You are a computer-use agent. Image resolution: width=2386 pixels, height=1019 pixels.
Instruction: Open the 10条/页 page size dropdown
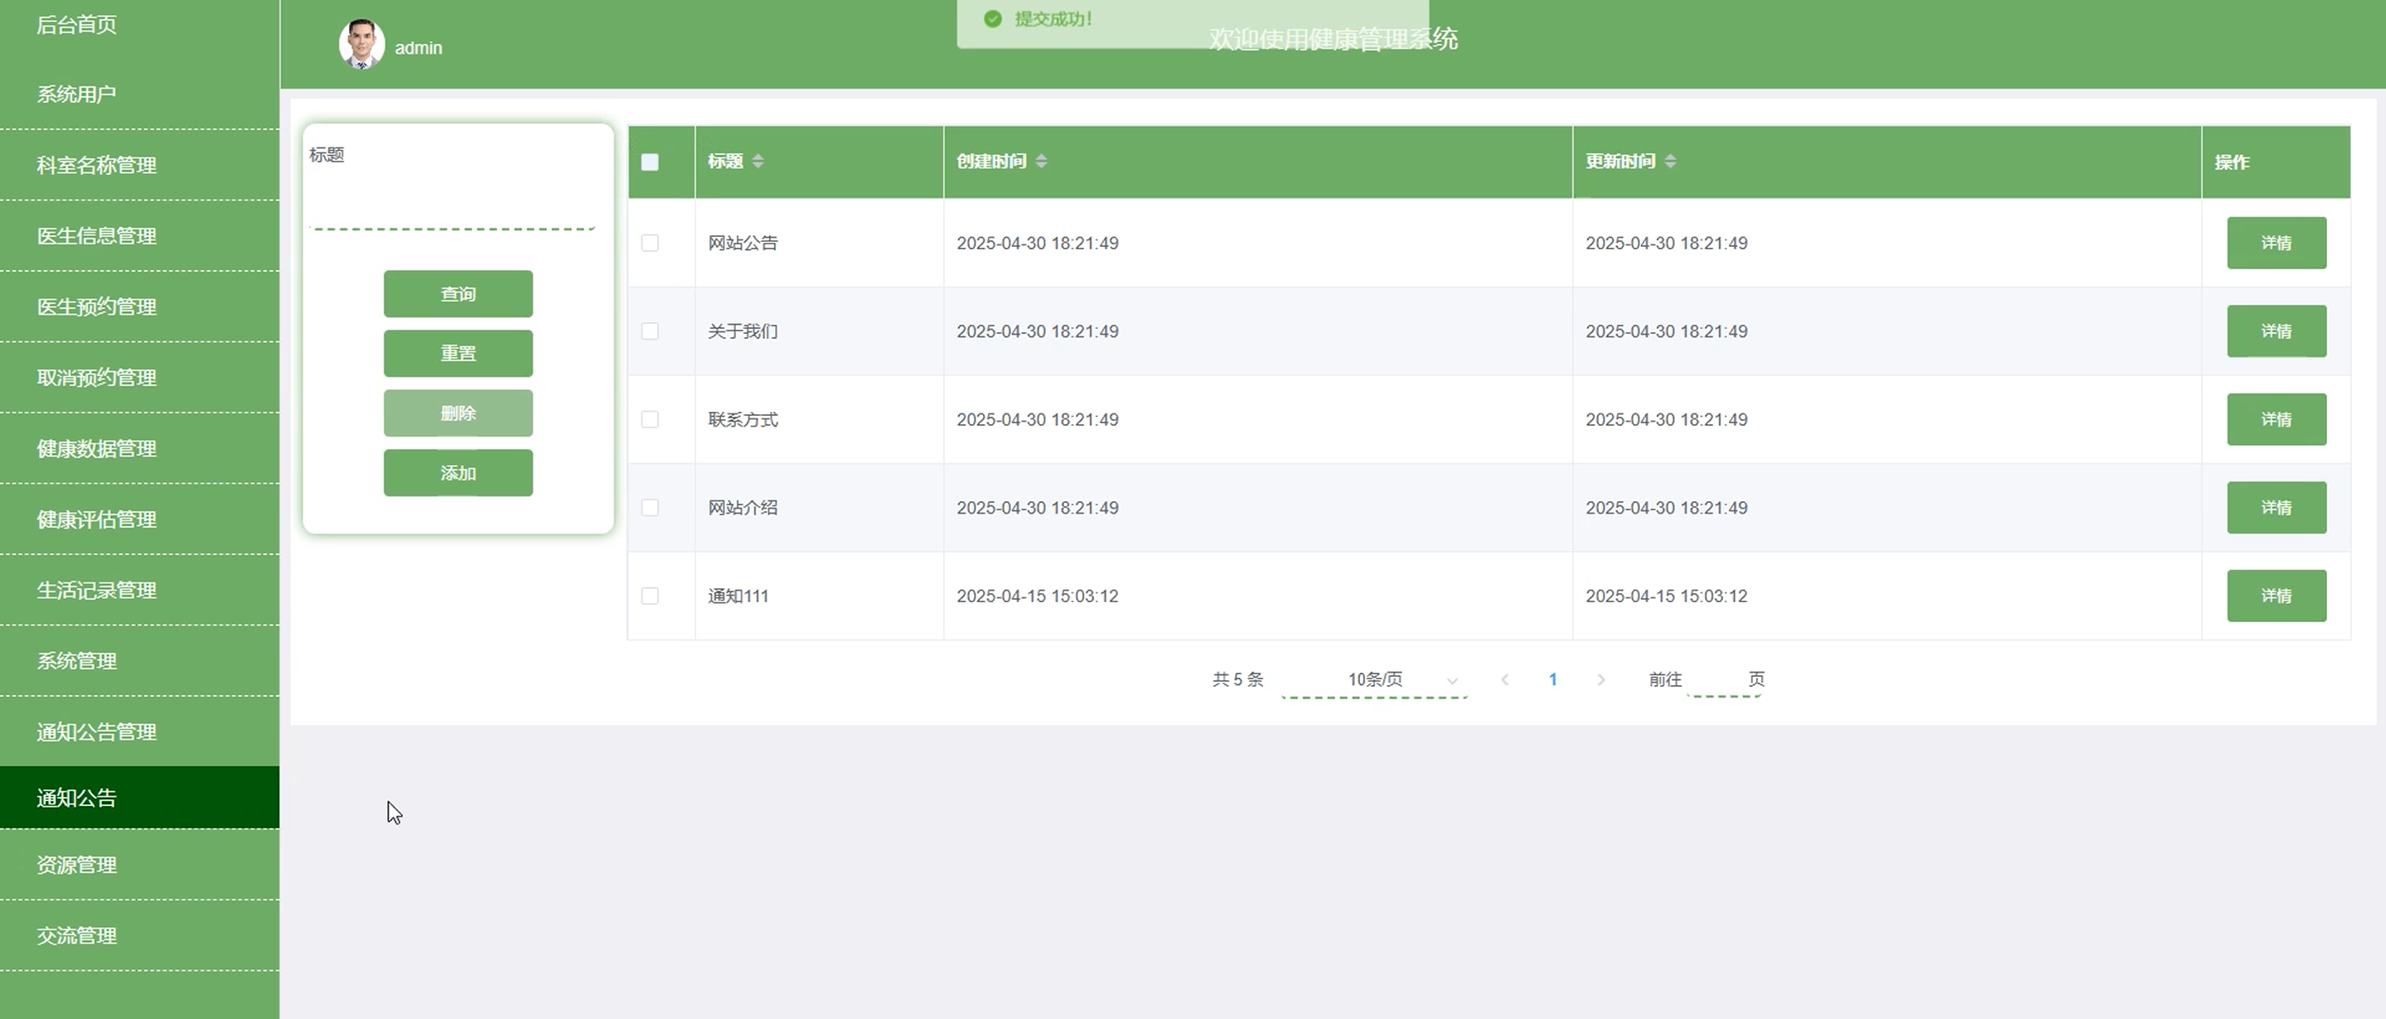(x=1375, y=679)
